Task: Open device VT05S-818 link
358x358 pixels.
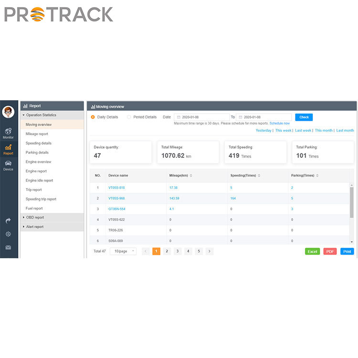Action: 116,188
